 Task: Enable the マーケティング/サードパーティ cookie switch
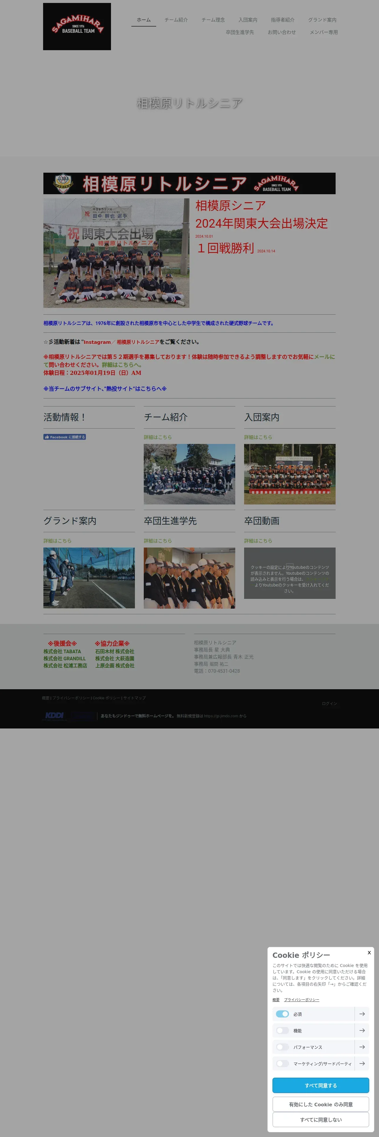282,1063
